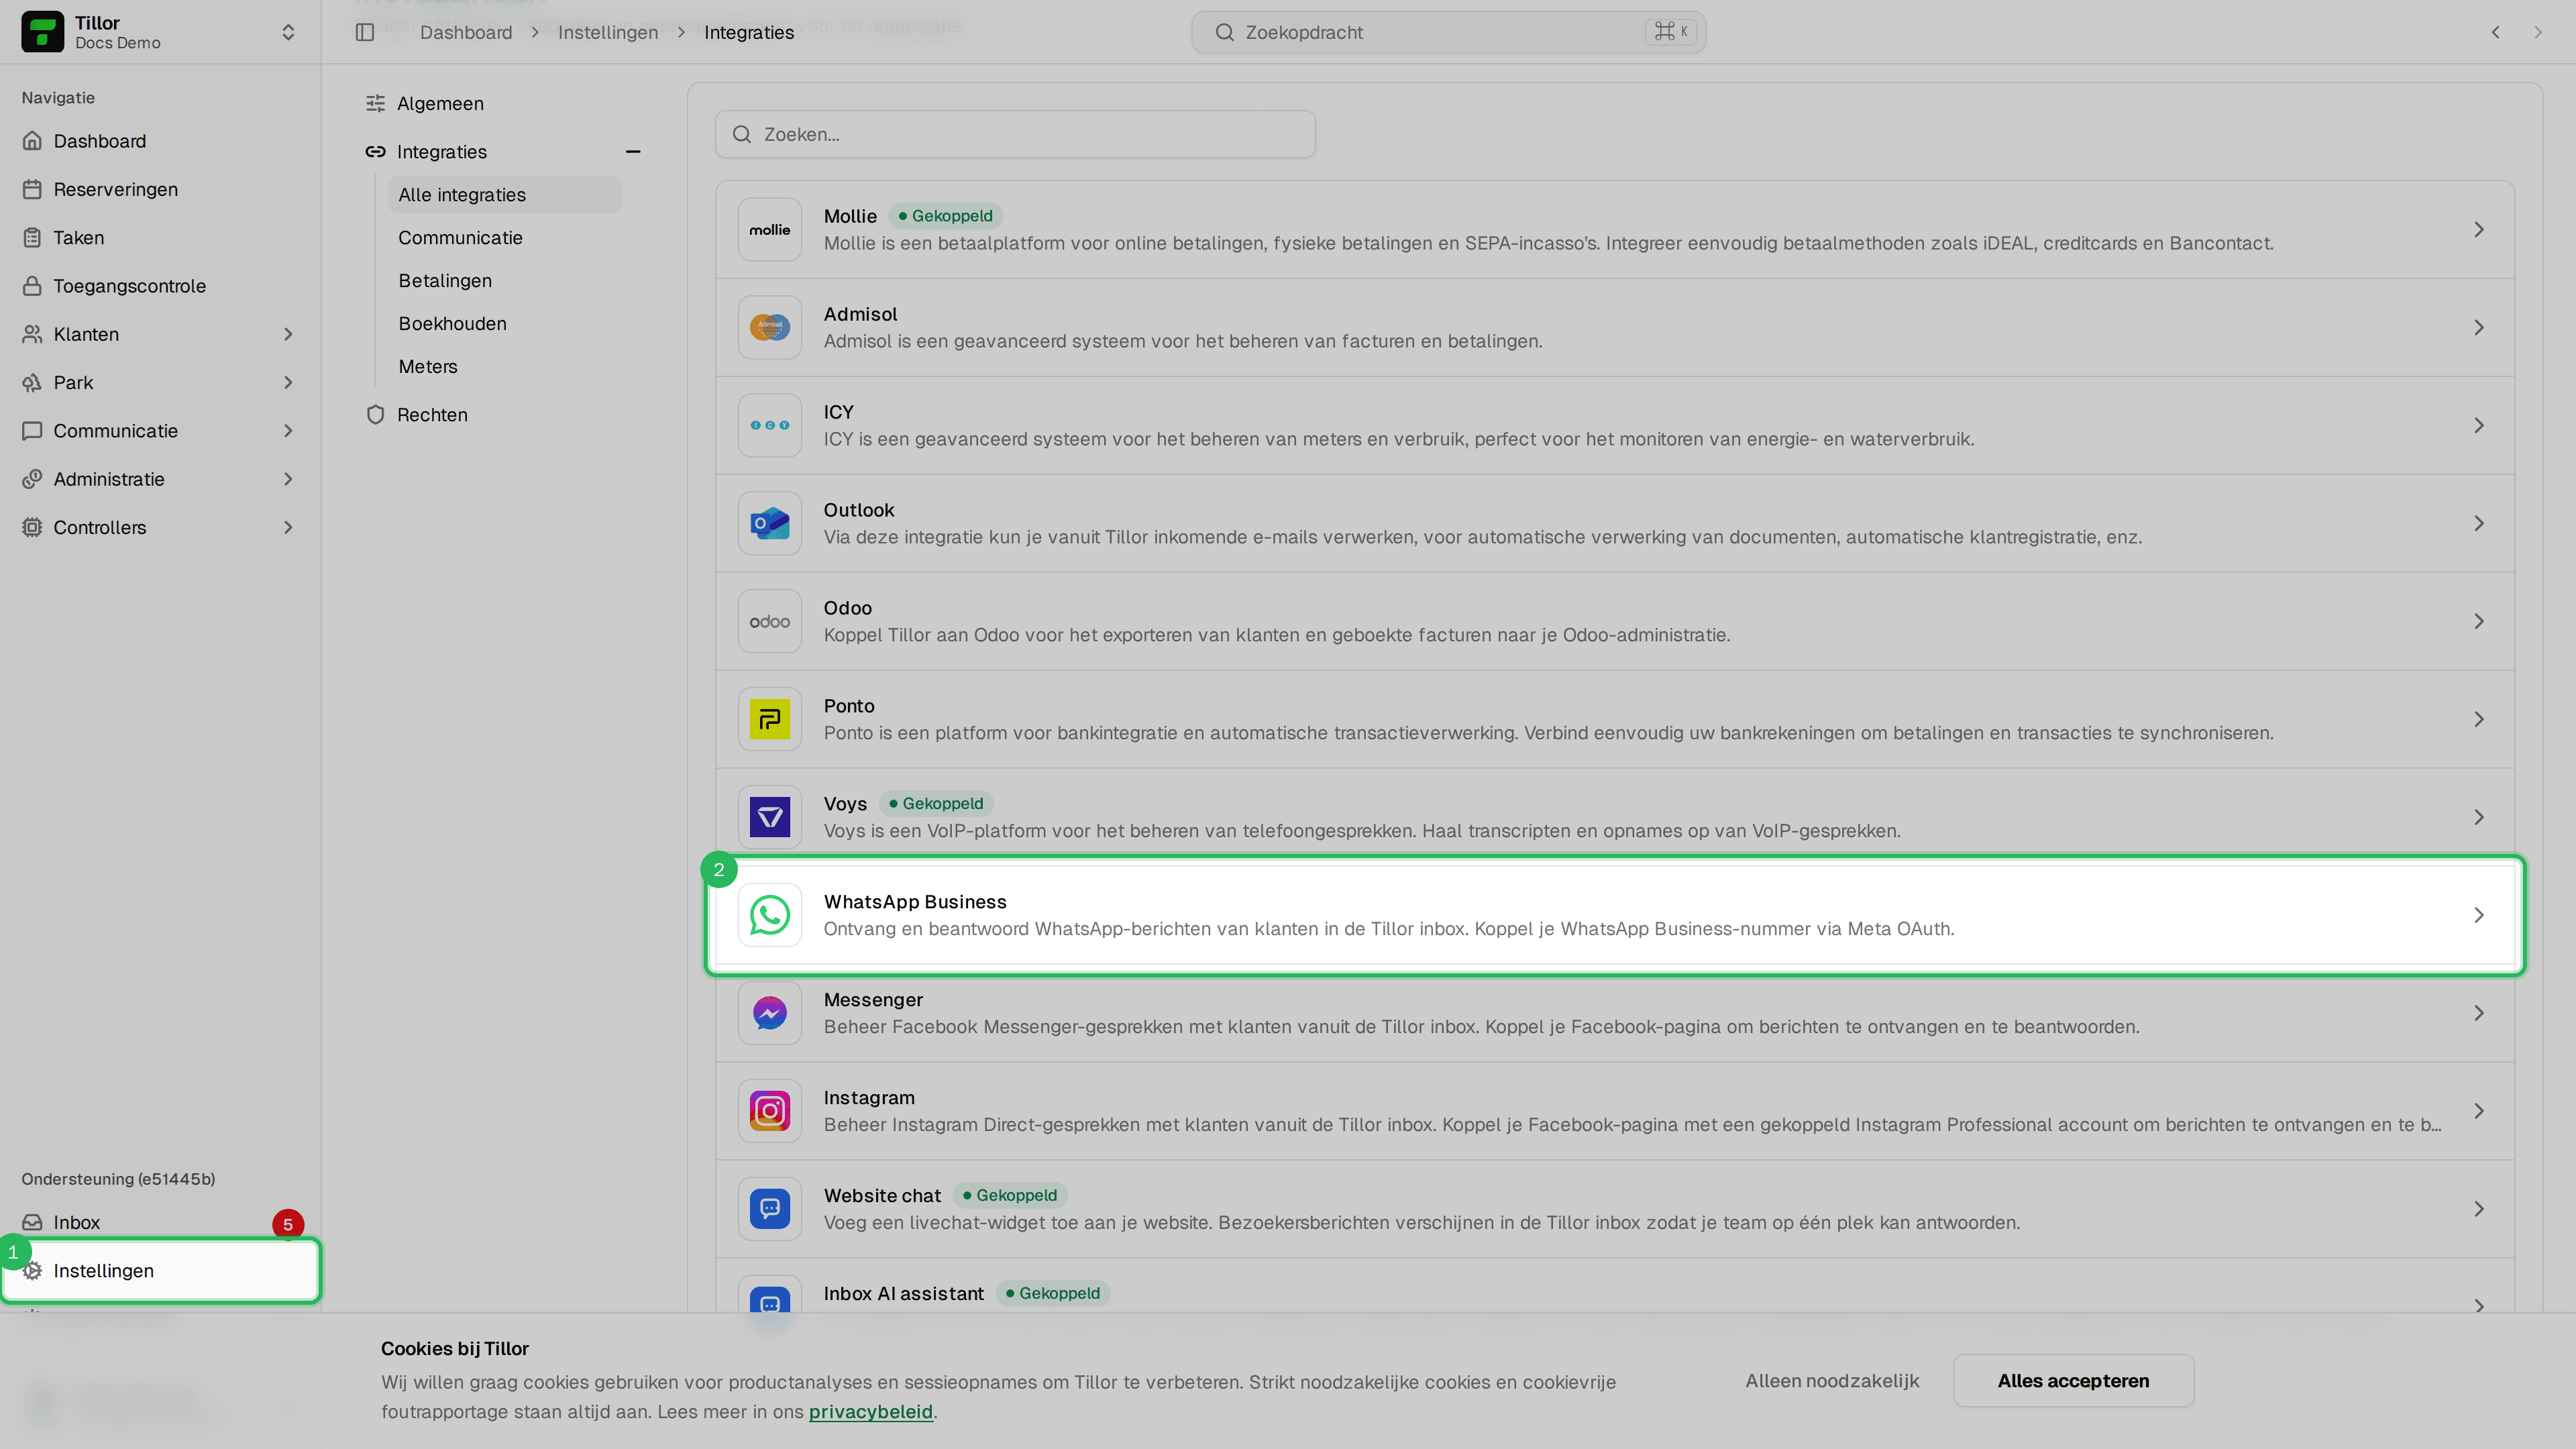2576x1449 pixels.
Task: Open ICY integration via its chevron
Action: (x=2479, y=425)
